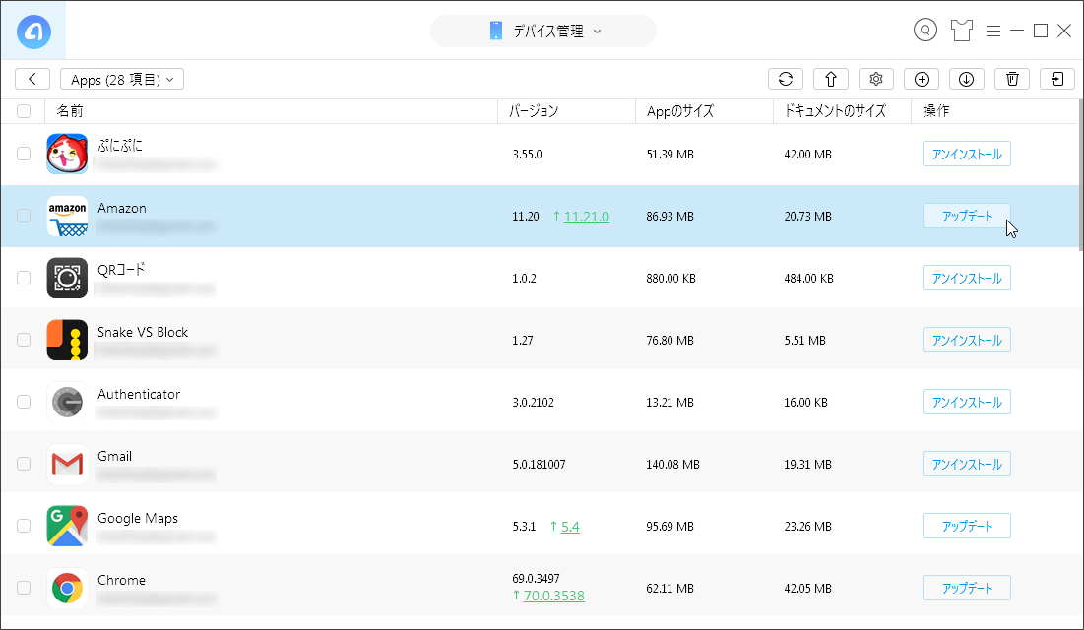Check the Snake VS Block row checkbox
This screenshot has height=630, width=1084.
[24, 340]
